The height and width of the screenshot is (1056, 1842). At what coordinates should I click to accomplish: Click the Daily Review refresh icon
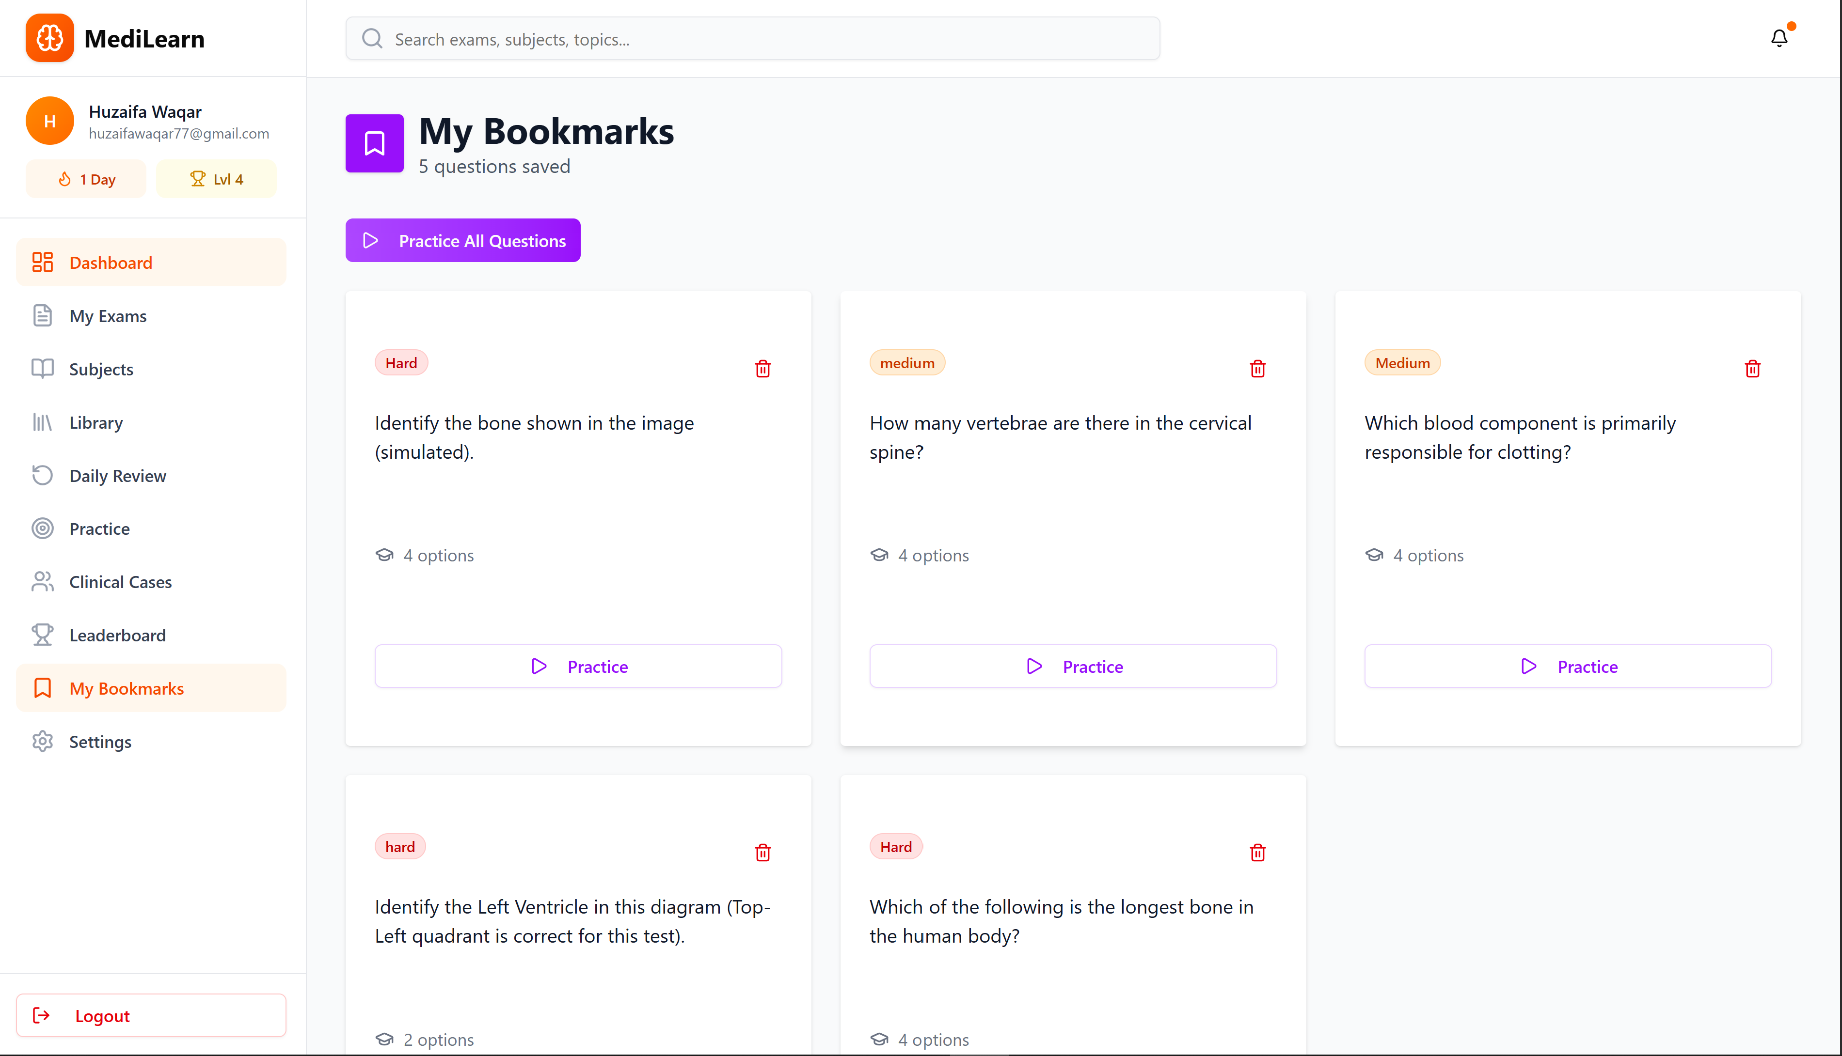(x=43, y=475)
